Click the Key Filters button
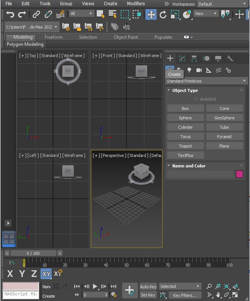 [x=185, y=295]
